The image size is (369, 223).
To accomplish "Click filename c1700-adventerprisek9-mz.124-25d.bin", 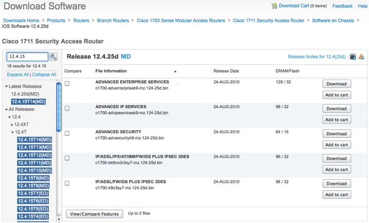I will 132,88.
